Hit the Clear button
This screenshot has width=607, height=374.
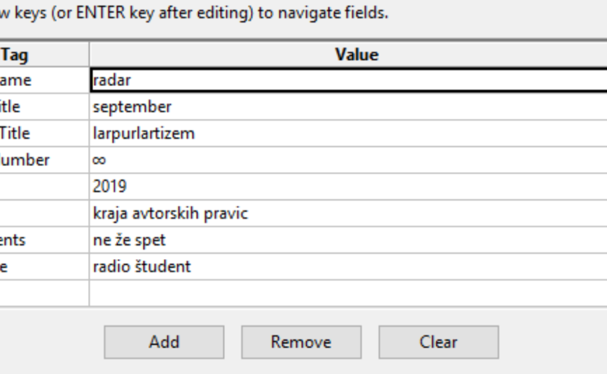pos(438,342)
